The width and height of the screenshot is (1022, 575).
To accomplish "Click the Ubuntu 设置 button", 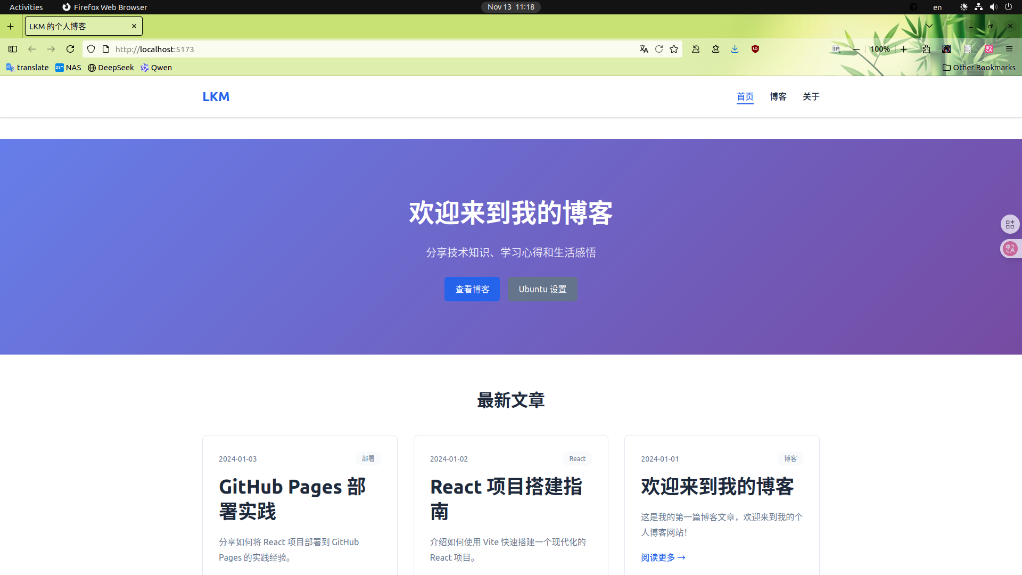I will point(542,289).
